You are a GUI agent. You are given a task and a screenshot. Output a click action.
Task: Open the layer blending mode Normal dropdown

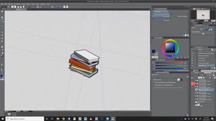point(197,73)
